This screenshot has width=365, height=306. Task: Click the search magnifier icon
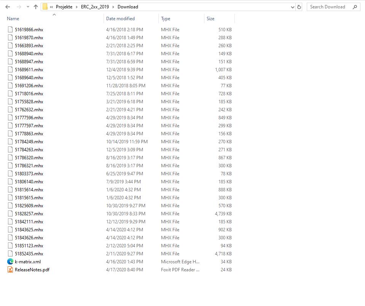pos(355,7)
